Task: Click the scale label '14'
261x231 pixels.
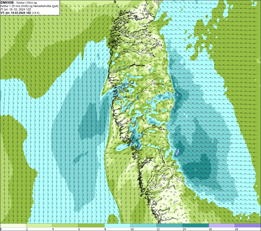Action: 184,229
